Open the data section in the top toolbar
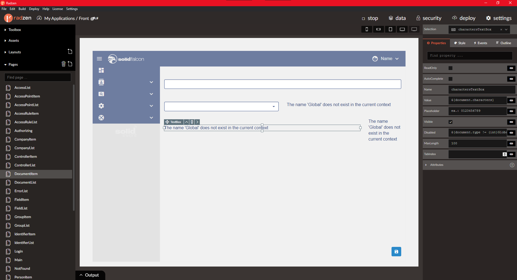The height and width of the screenshot is (280, 517). click(397, 18)
